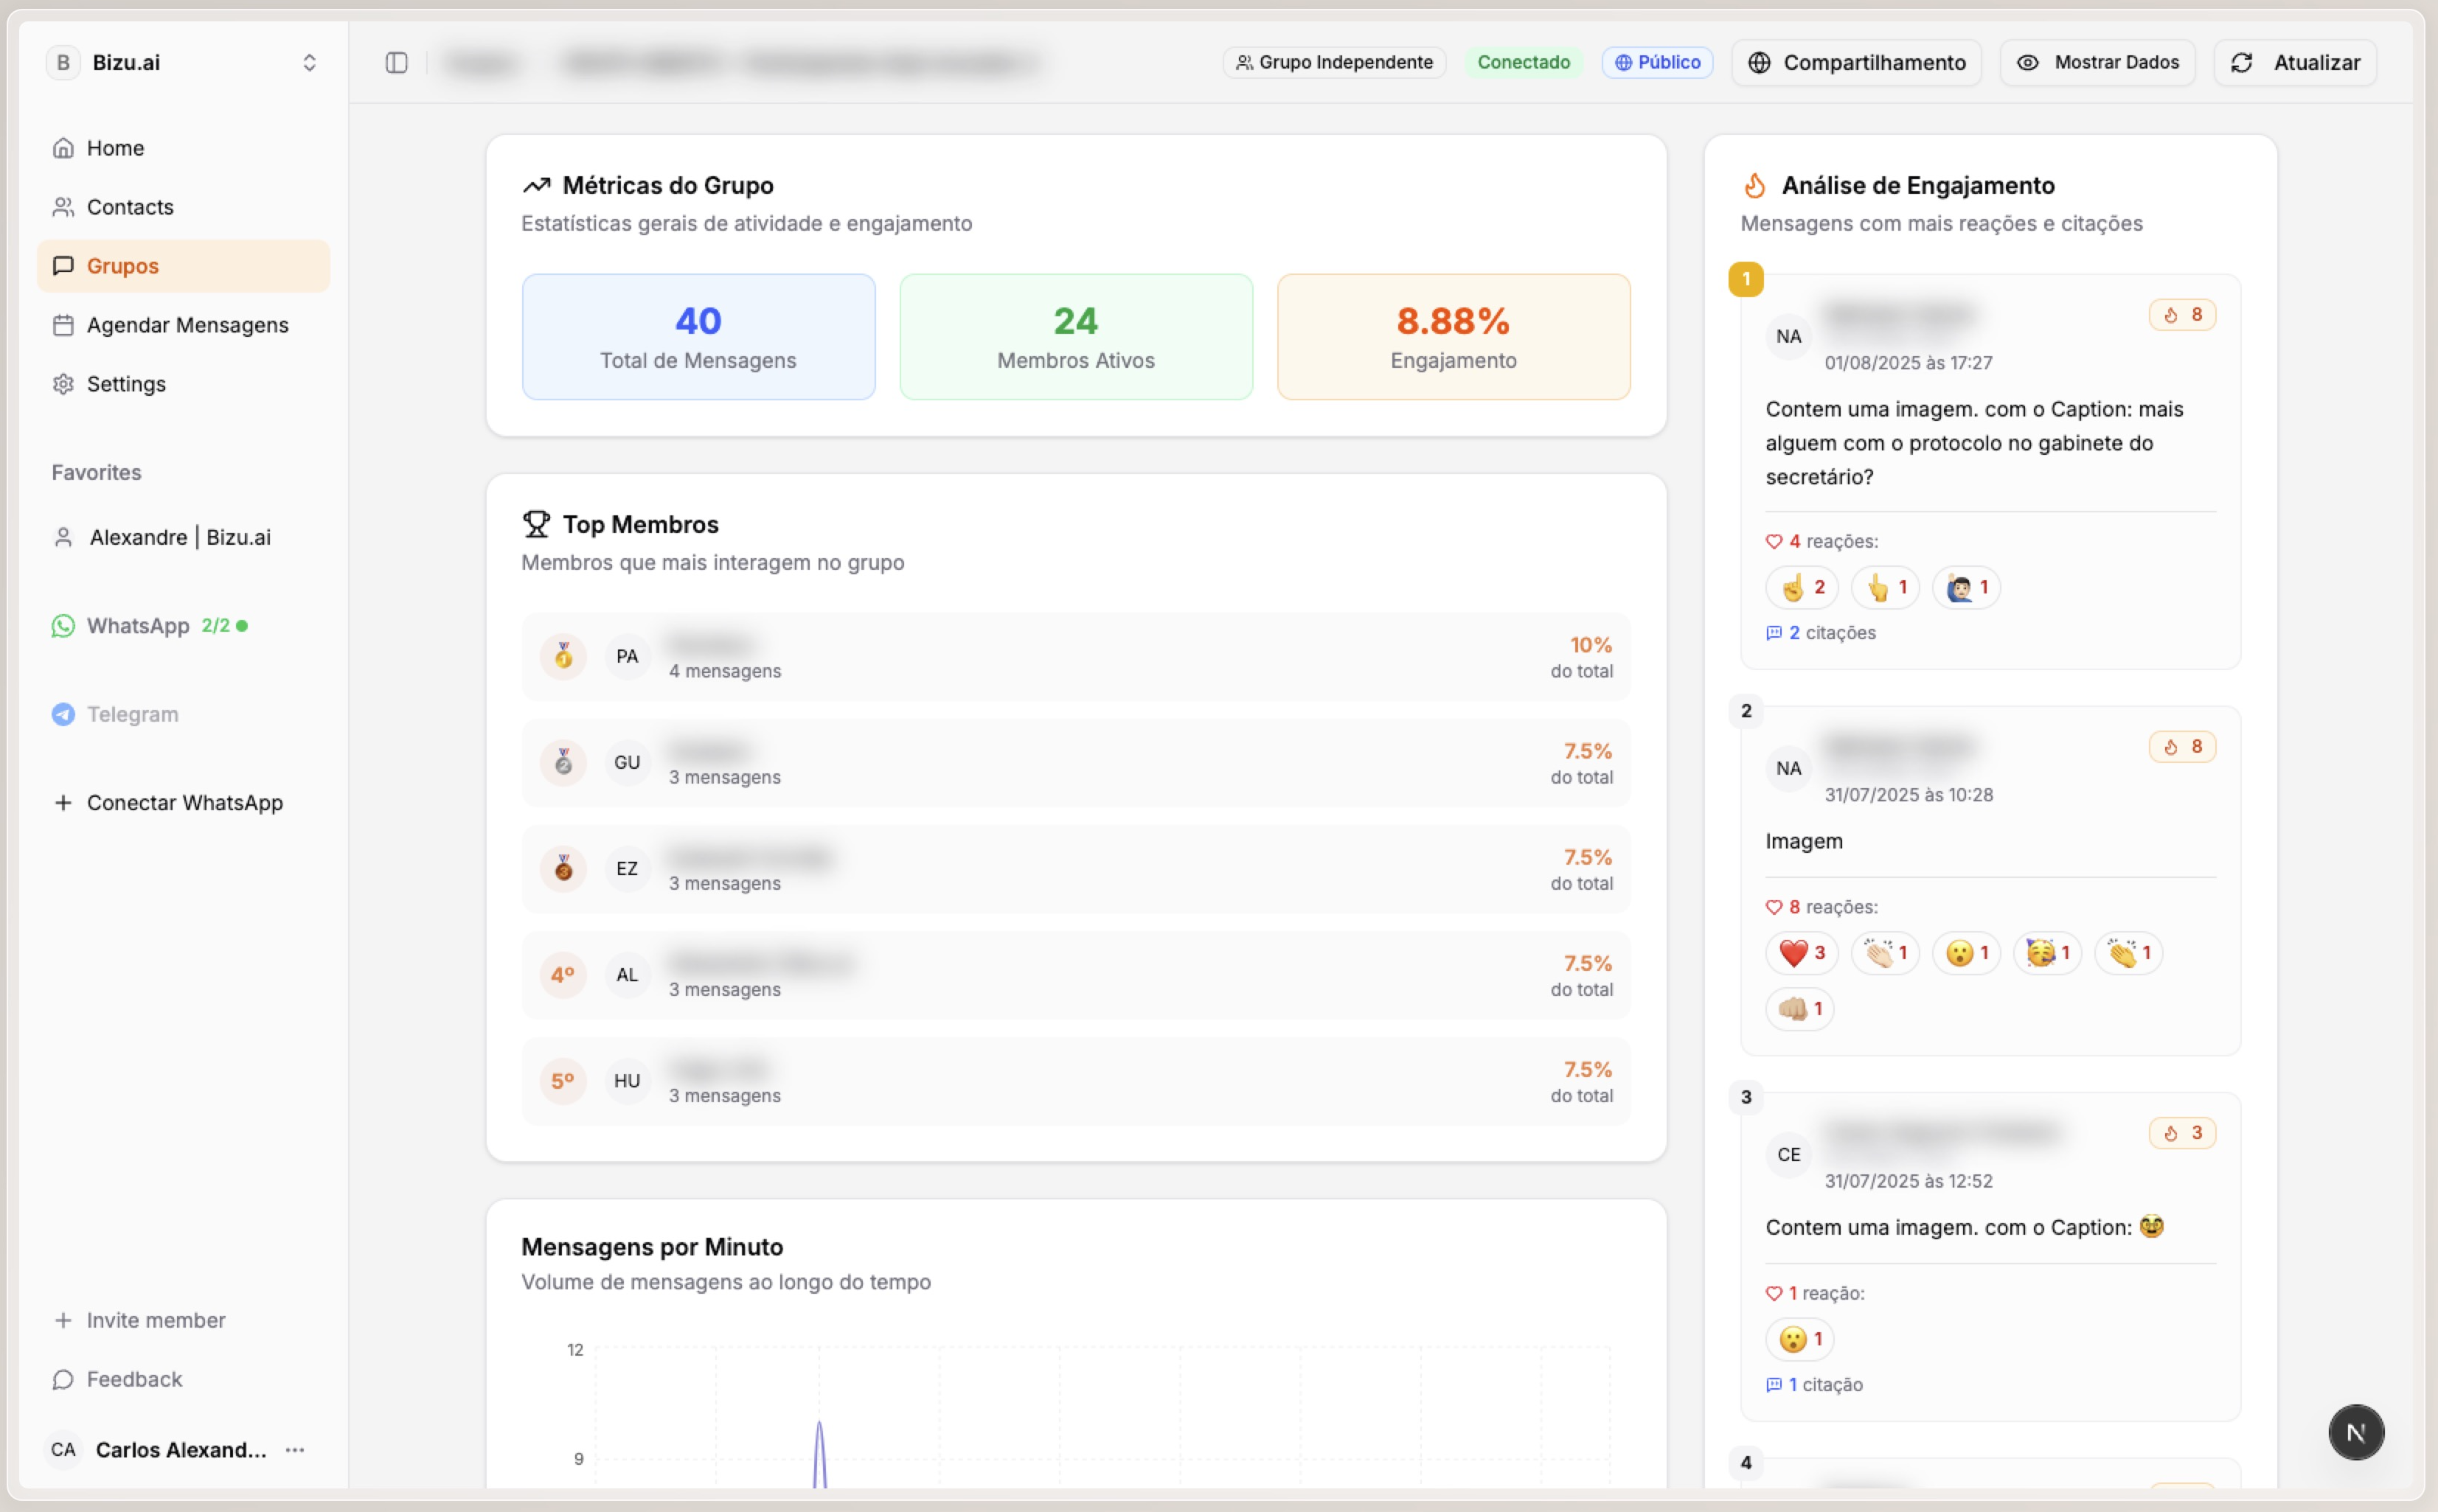Toggle Mostrar Dados eye button
Image resolution: width=2438 pixels, height=1512 pixels.
(2097, 62)
